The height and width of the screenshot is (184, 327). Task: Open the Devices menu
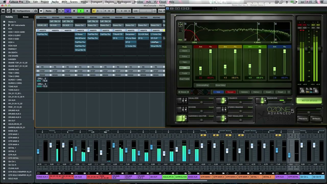(x=110, y=2)
